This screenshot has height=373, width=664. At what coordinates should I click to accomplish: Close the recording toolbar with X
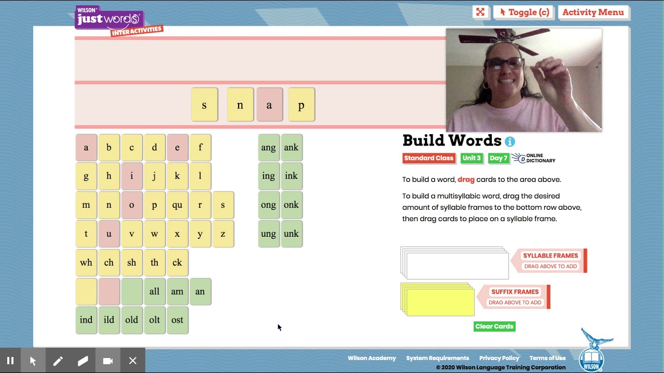133,361
